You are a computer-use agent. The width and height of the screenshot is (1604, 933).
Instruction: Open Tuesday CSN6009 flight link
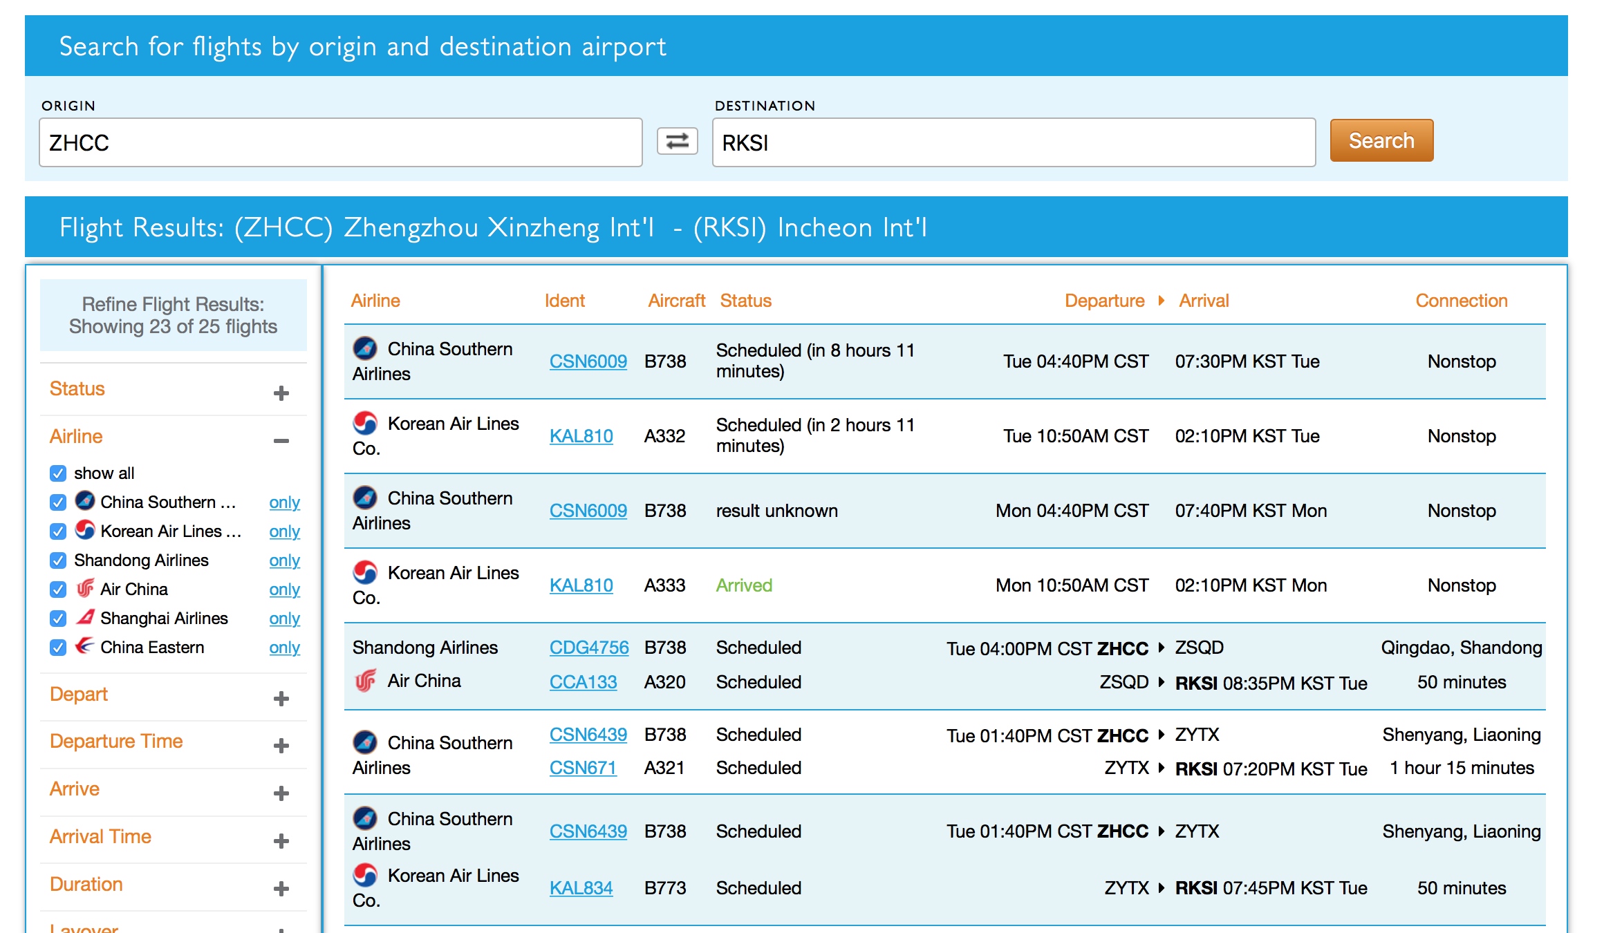pos(588,361)
